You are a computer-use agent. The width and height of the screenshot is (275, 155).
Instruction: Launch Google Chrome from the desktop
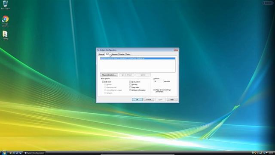click(x=5, y=21)
